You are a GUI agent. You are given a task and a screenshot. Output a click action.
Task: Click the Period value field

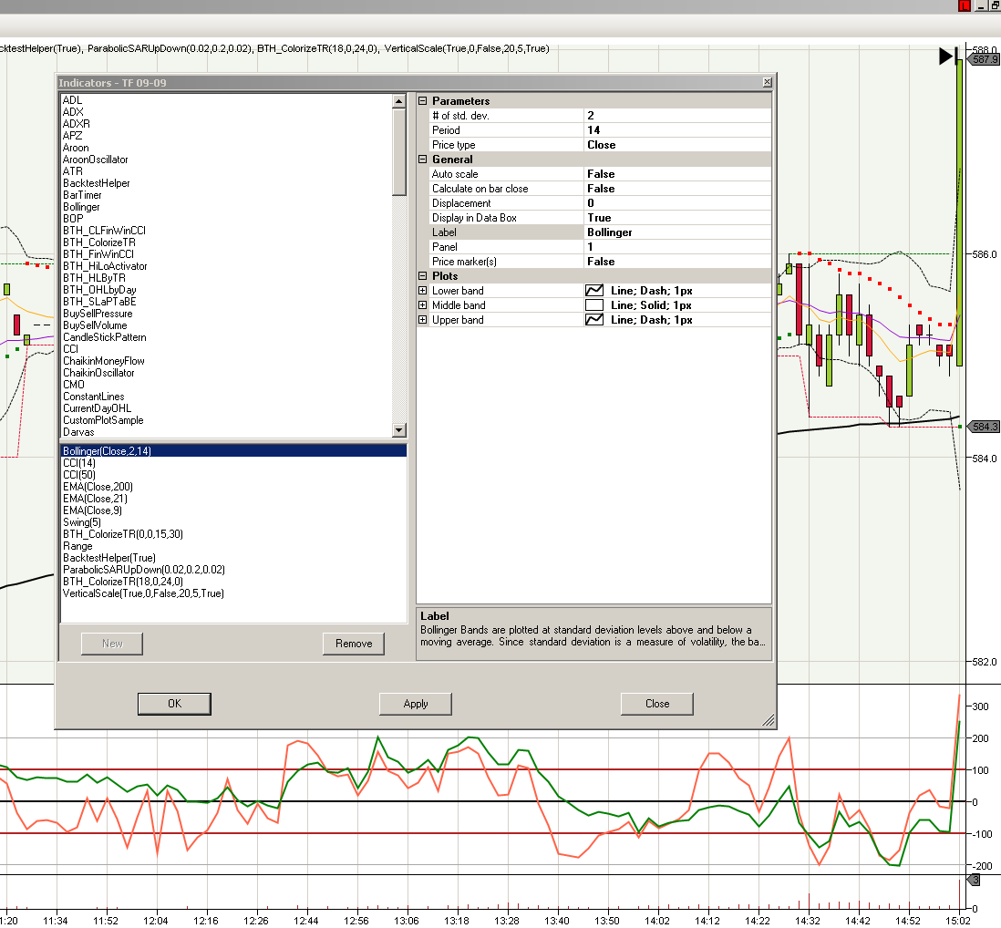[676, 130]
